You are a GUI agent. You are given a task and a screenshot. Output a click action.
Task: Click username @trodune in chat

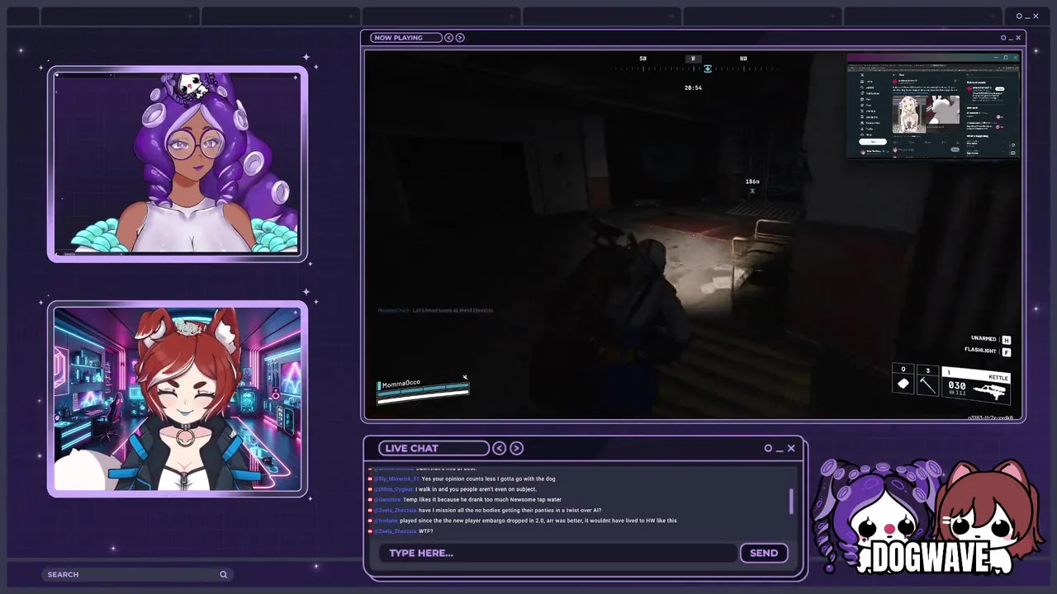pyautogui.click(x=386, y=521)
